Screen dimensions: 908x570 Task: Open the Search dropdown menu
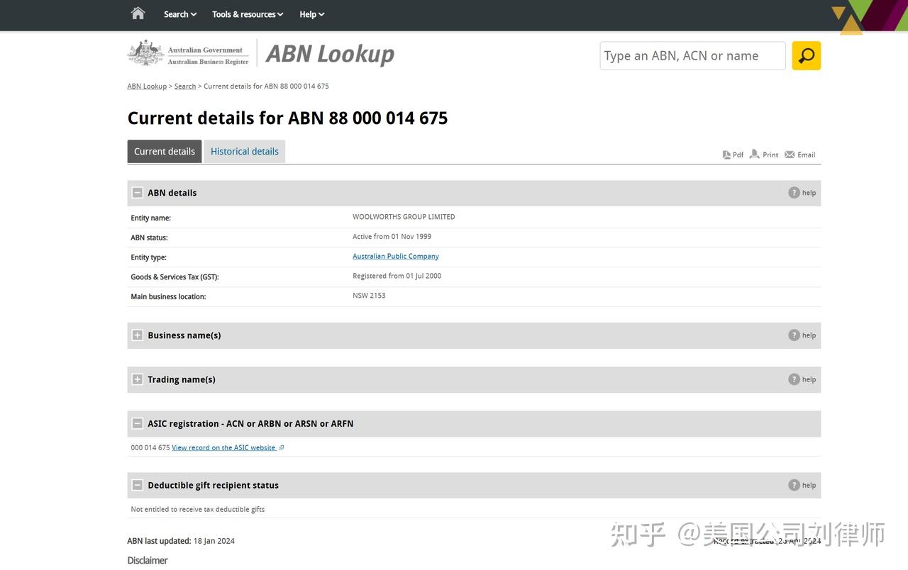coord(180,14)
